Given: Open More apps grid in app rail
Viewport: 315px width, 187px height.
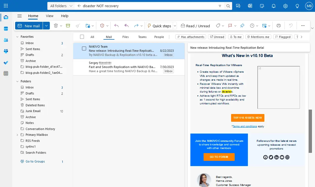Looking at the screenshot, I should pyautogui.click(x=6, y=74).
